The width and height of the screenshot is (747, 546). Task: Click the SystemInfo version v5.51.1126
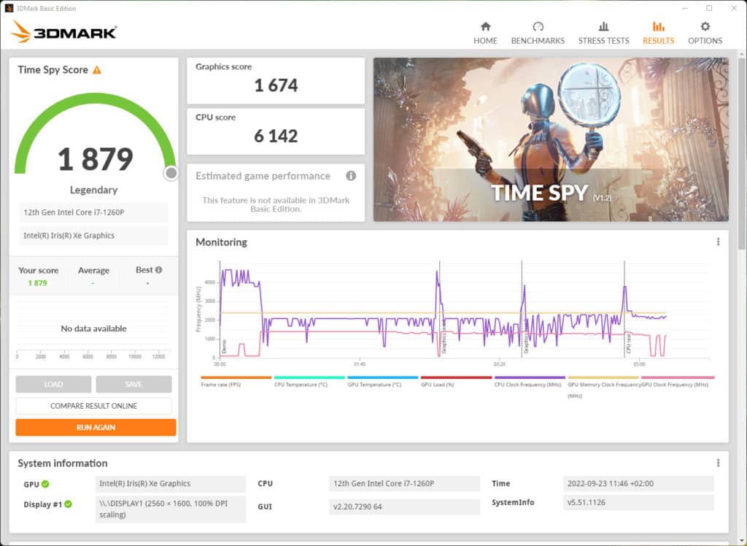638,502
